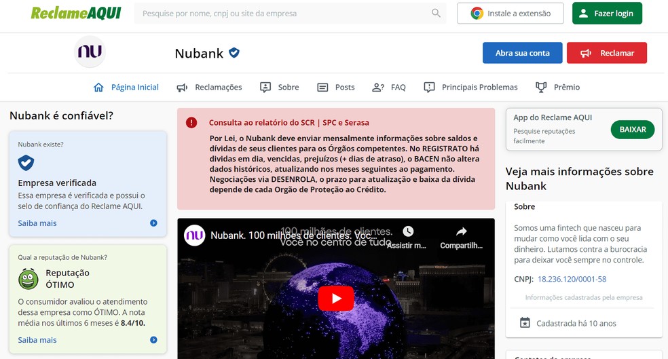Open the Principais Problemas tab
Image resolution: width=668 pixels, height=359 pixels.
tap(470, 88)
